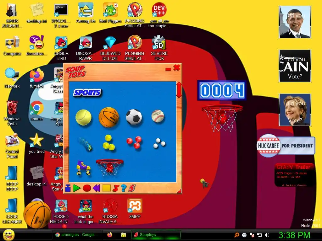
Task: Click the Sports category heading
Action: [x=87, y=93]
